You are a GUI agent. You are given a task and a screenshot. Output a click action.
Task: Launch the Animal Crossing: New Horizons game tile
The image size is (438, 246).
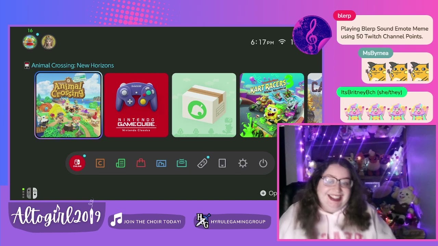click(x=68, y=105)
